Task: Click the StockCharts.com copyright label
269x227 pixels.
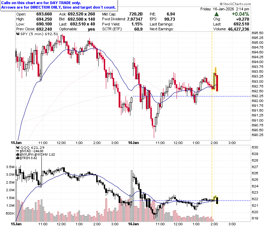Action: coord(235,4)
